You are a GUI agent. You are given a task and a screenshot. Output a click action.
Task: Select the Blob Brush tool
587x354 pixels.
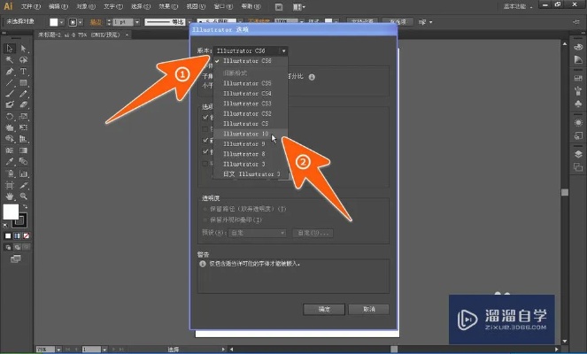tap(10, 104)
